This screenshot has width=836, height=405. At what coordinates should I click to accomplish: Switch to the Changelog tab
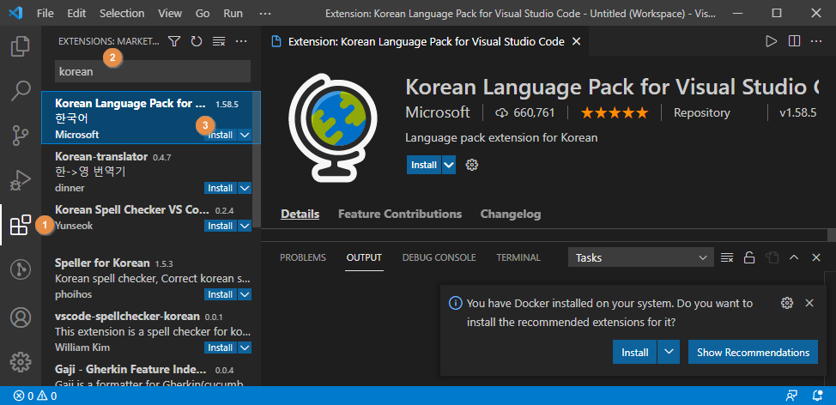pos(511,215)
